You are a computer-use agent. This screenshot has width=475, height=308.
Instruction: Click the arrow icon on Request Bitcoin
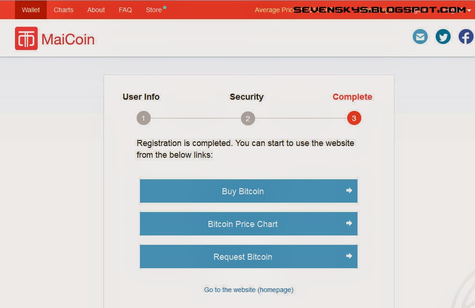[349, 256]
